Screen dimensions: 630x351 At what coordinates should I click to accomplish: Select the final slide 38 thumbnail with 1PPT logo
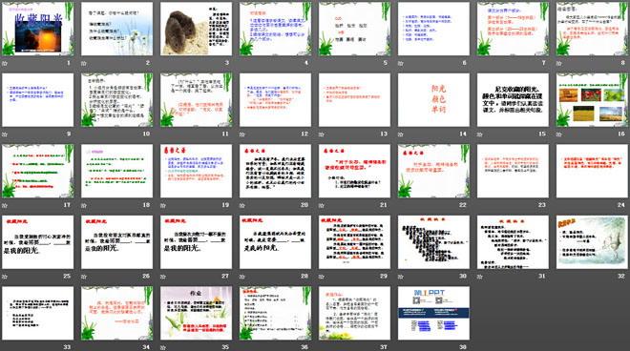pyautogui.click(x=433, y=313)
